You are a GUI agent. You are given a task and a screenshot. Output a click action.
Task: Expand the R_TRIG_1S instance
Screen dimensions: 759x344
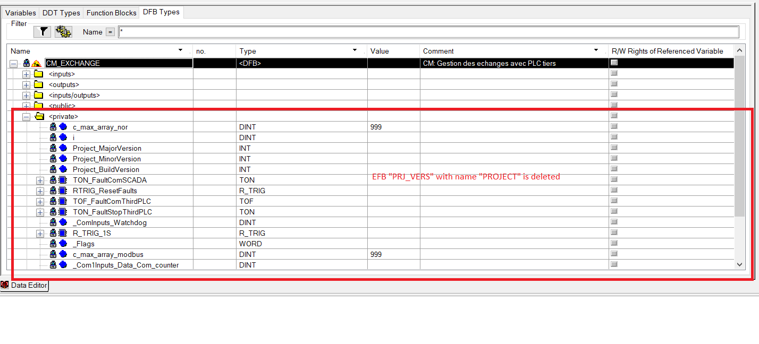pyautogui.click(x=40, y=233)
